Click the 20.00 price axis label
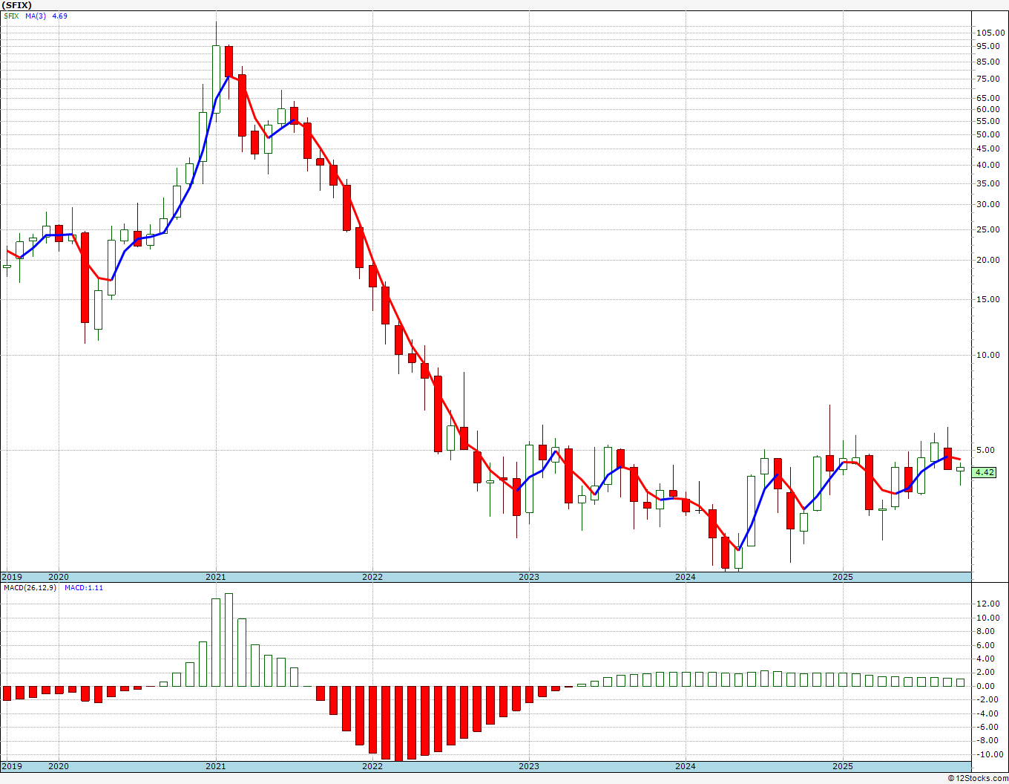Image resolution: width=1009 pixels, height=784 pixels. click(x=989, y=260)
